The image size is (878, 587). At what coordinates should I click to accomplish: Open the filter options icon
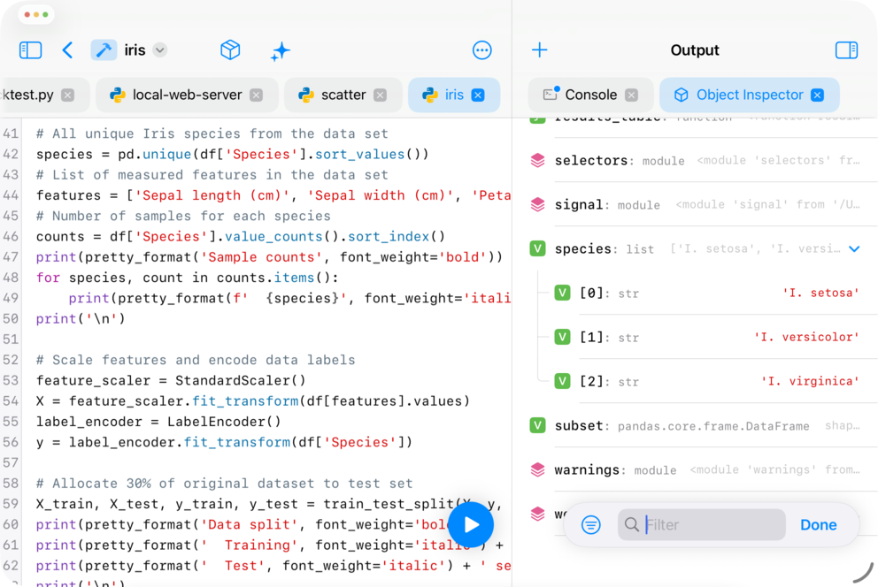tap(590, 525)
